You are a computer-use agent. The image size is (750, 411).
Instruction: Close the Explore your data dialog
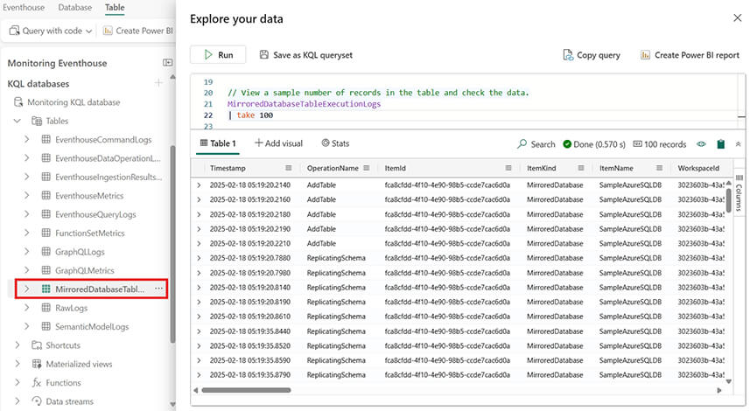(733, 17)
